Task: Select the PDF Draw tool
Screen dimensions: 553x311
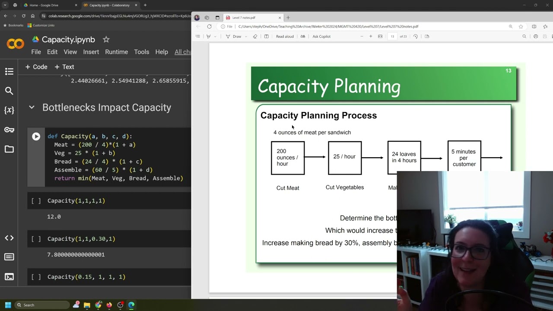Action: [234, 36]
